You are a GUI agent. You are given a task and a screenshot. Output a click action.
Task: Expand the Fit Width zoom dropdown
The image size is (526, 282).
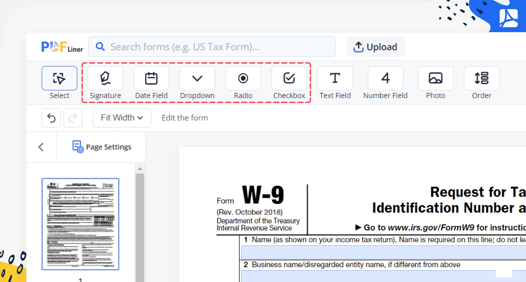click(122, 118)
